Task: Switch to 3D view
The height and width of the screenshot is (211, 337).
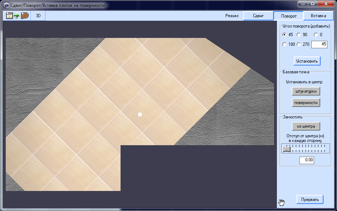Action: (38, 16)
